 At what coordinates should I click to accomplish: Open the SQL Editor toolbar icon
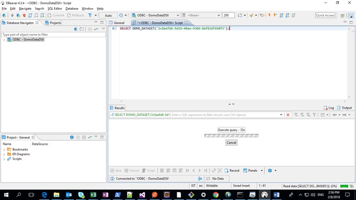pyautogui.click(x=30, y=16)
